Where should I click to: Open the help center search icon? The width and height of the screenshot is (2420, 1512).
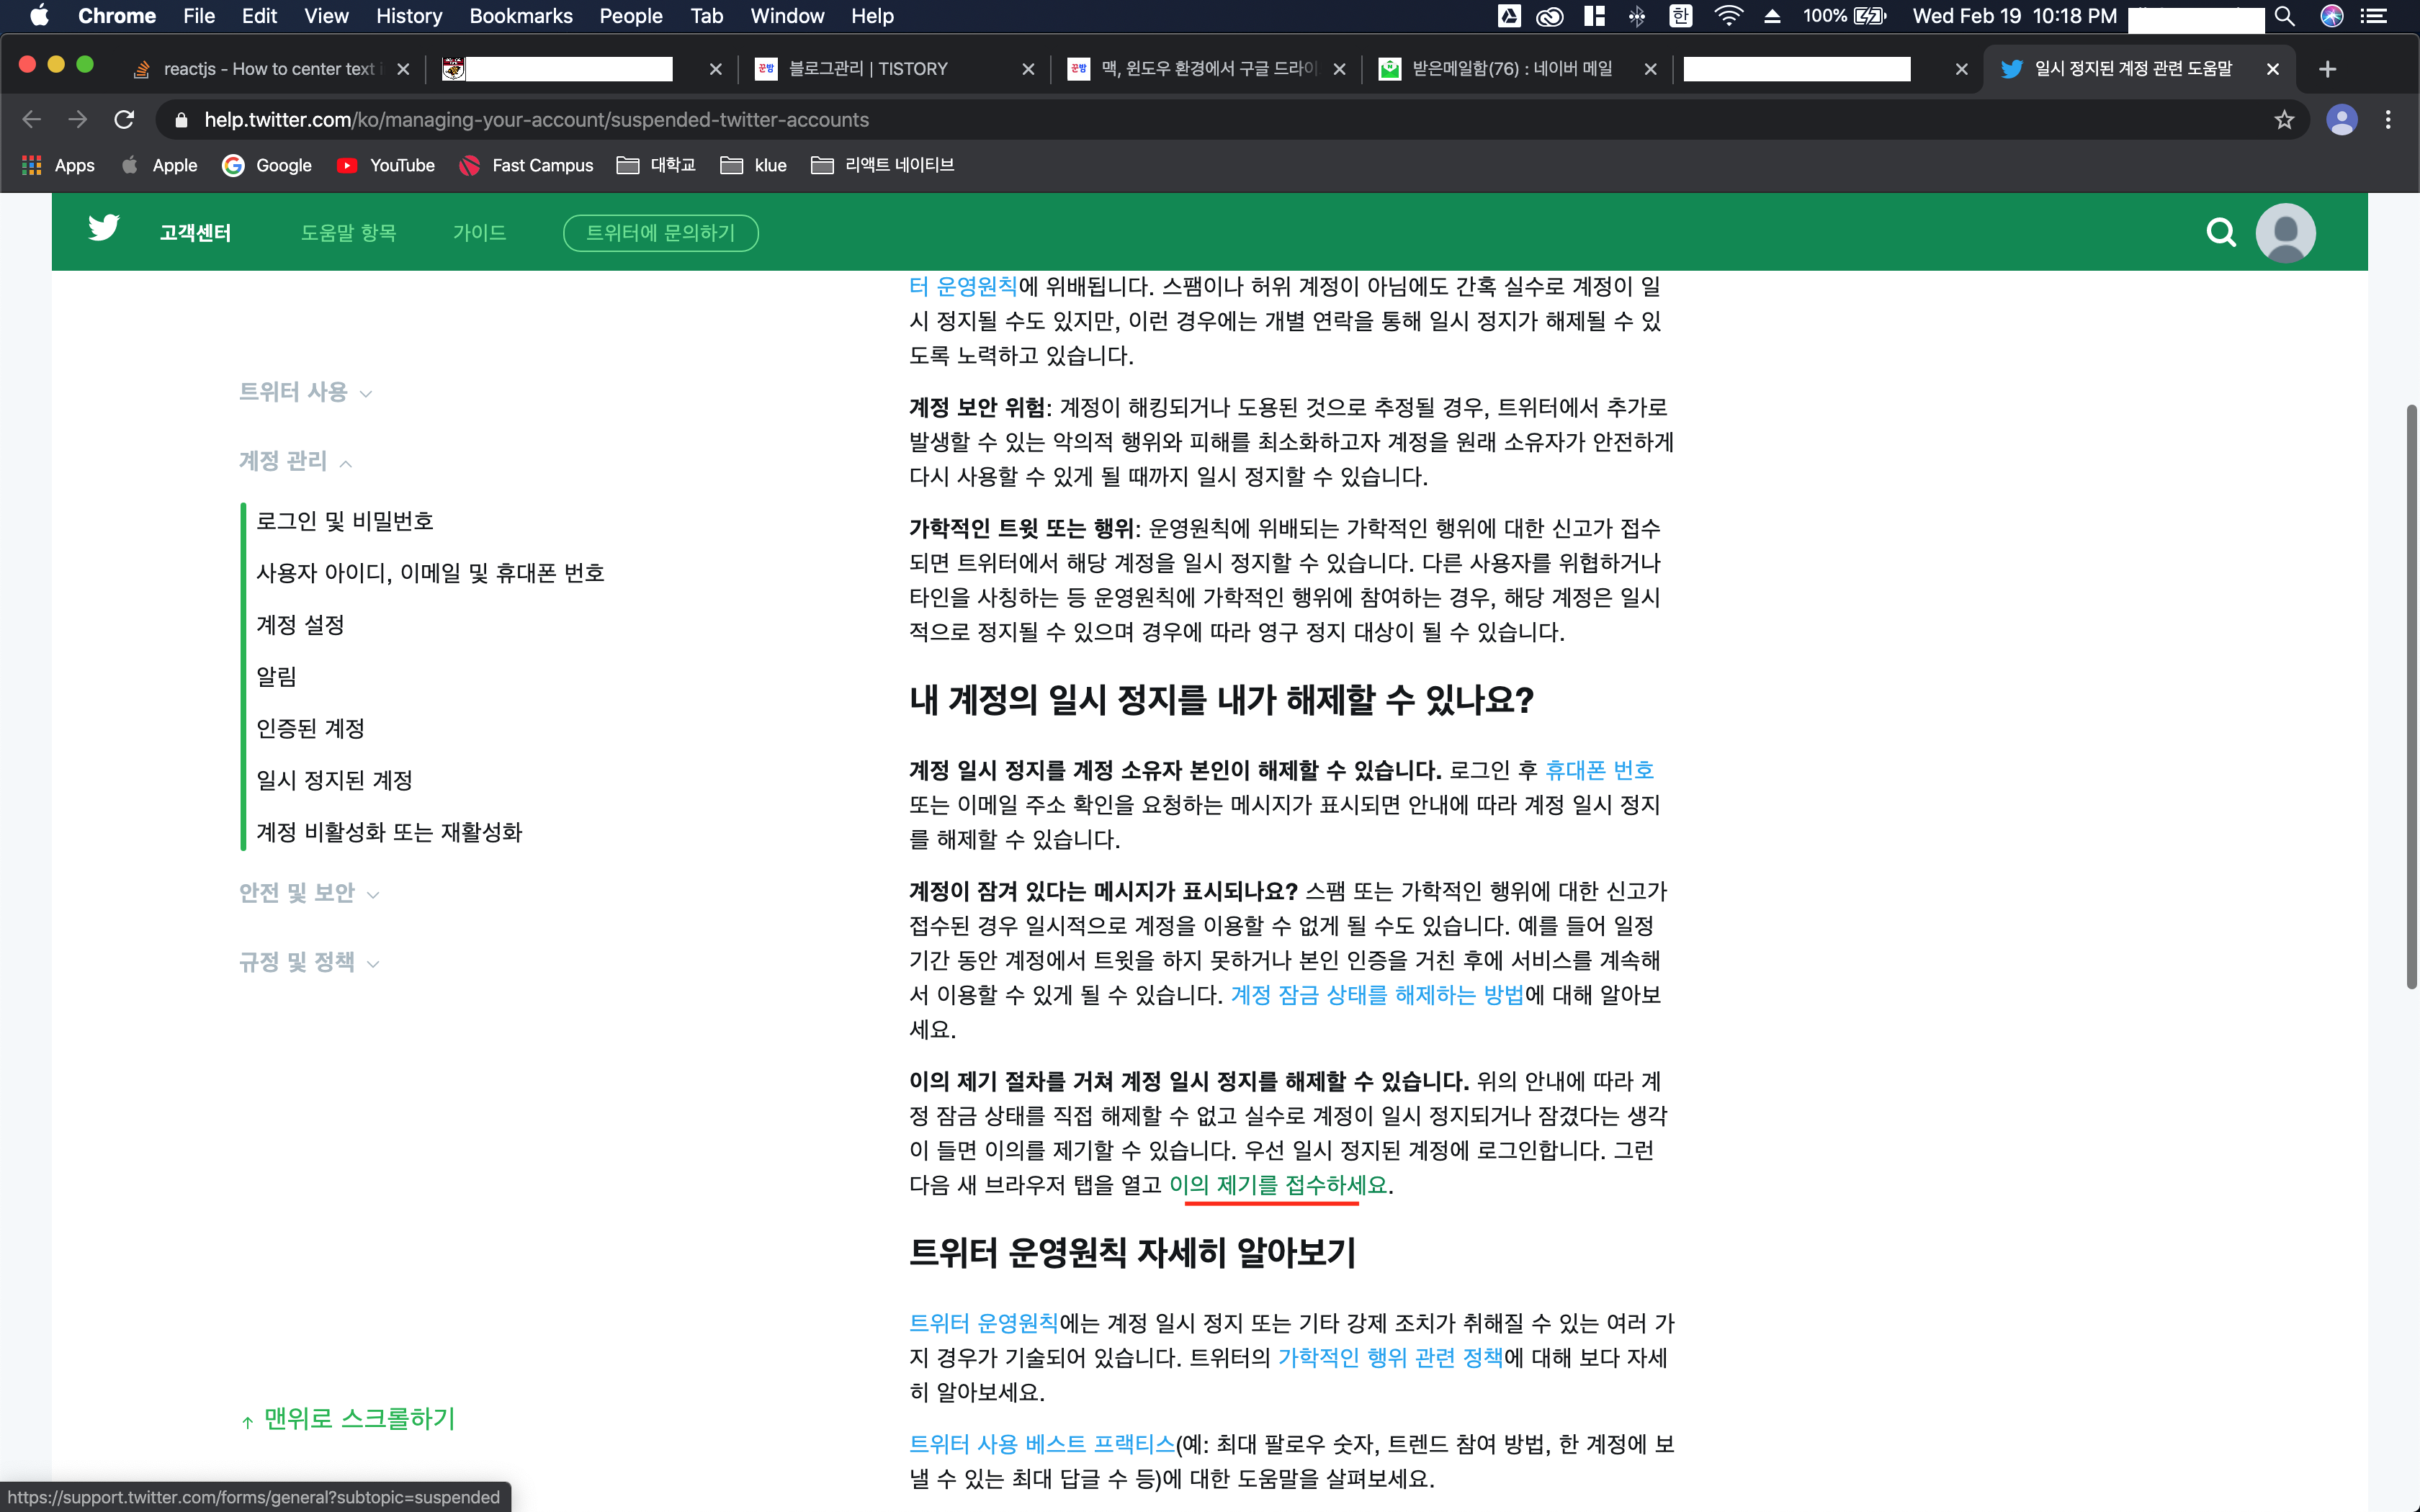(2220, 232)
